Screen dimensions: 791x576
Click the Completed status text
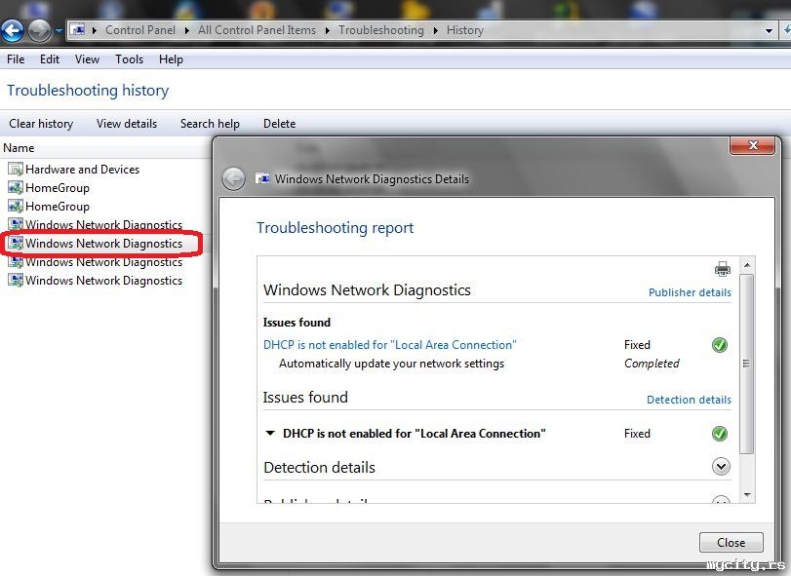click(652, 364)
